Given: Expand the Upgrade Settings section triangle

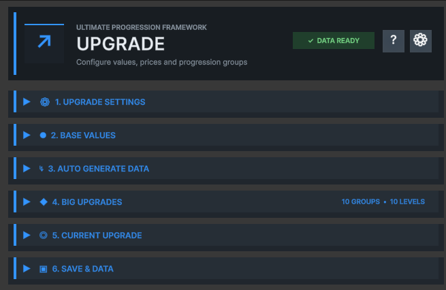Looking at the screenshot, I should point(27,102).
